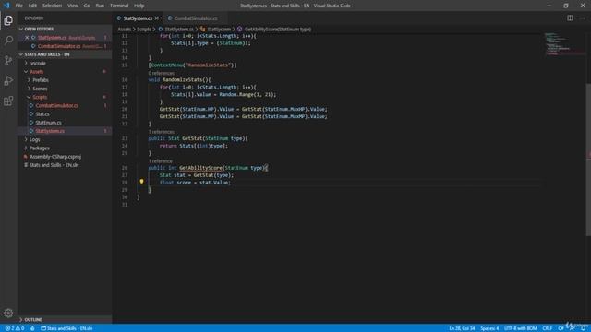The image size is (591, 332).
Task: Click the '1 reference' code lens
Action: 160,161
